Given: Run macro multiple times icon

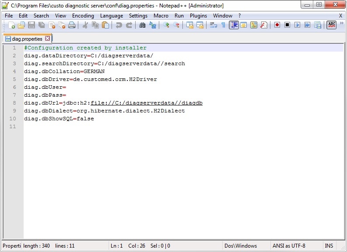Looking at the screenshot, I should 307,25.
